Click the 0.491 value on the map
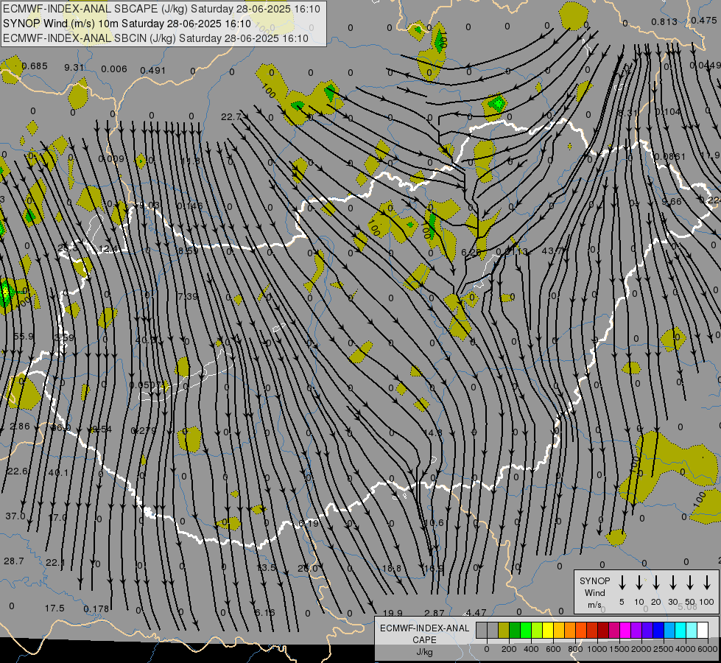Screen dimensions: 721x663 coord(152,71)
